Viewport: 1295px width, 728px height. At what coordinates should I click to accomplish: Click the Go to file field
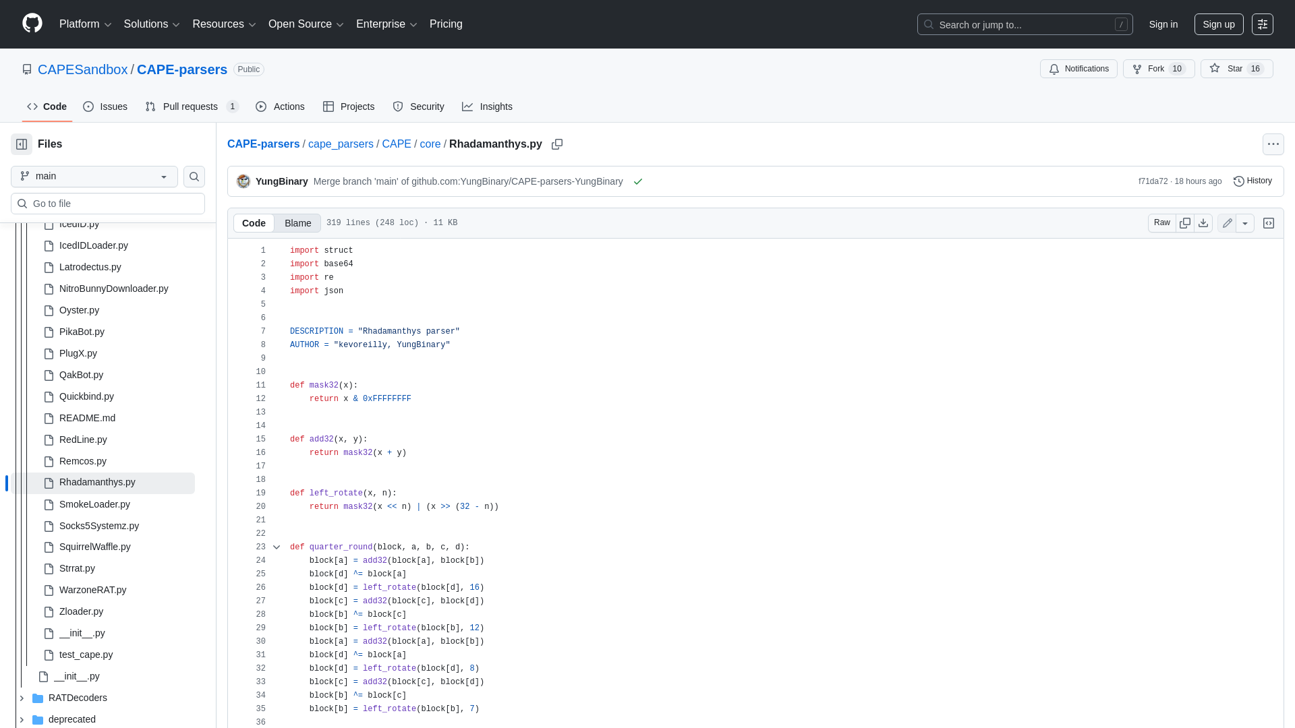pyautogui.click(x=108, y=203)
